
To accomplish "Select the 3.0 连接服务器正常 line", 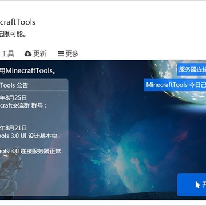I will pyautogui.click(x=30, y=151).
